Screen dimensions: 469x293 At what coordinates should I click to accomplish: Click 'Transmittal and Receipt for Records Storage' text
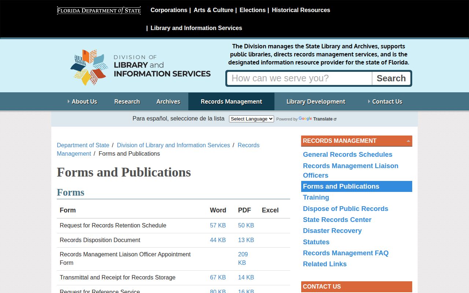pyautogui.click(x=118, y=278)
